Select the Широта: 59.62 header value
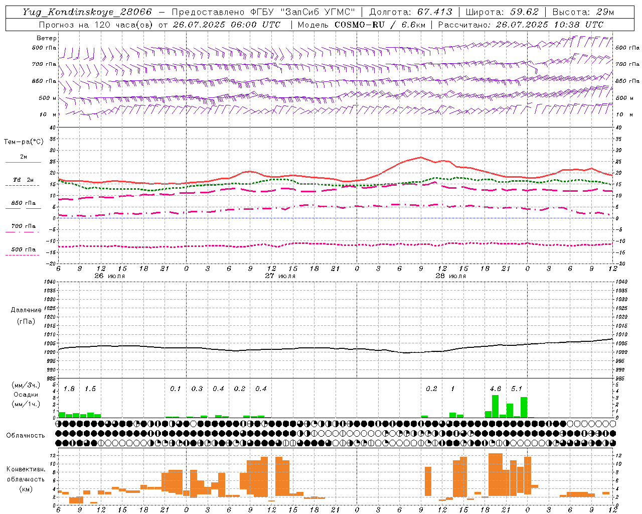Image resolution: width=642 pixels, height=514 pixels. [x=502, y=12]
